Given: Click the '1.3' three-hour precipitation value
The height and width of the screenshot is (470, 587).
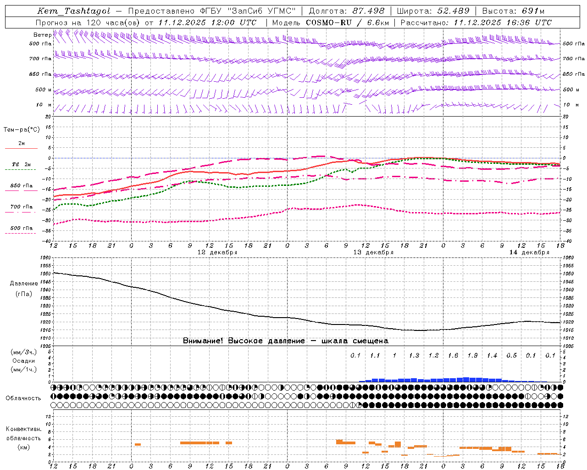Looking at the screenshot, I should click(x=414, y=355).
